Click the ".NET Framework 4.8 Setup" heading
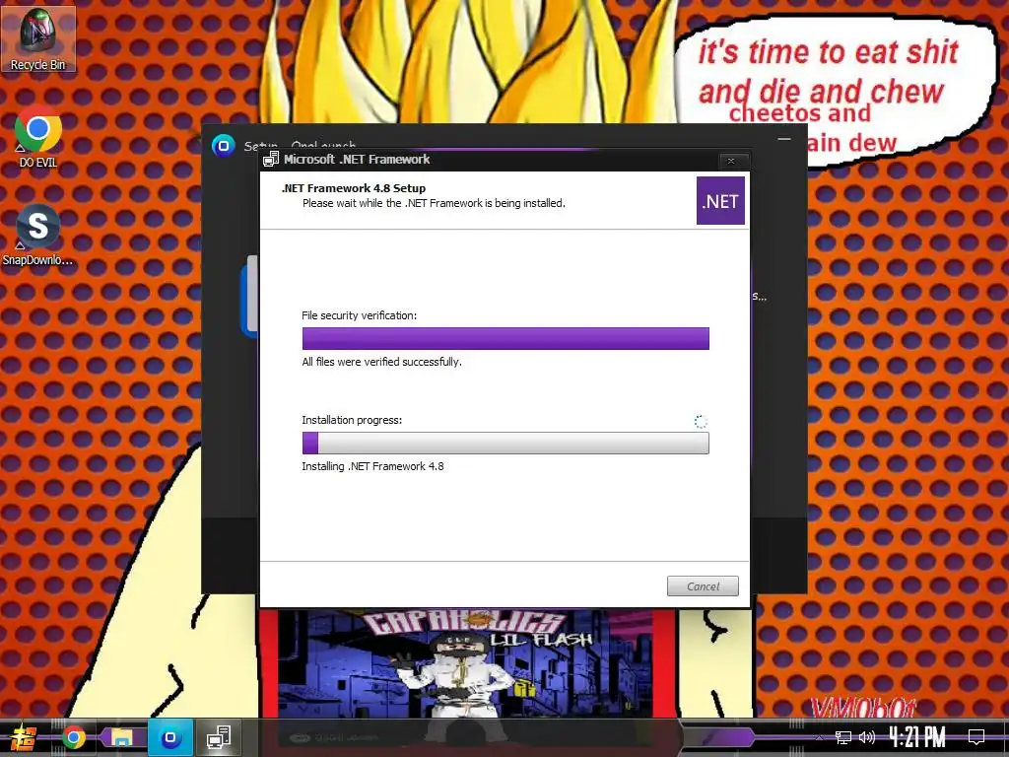The image size is (1009, 757). click(x=354, y=188)
